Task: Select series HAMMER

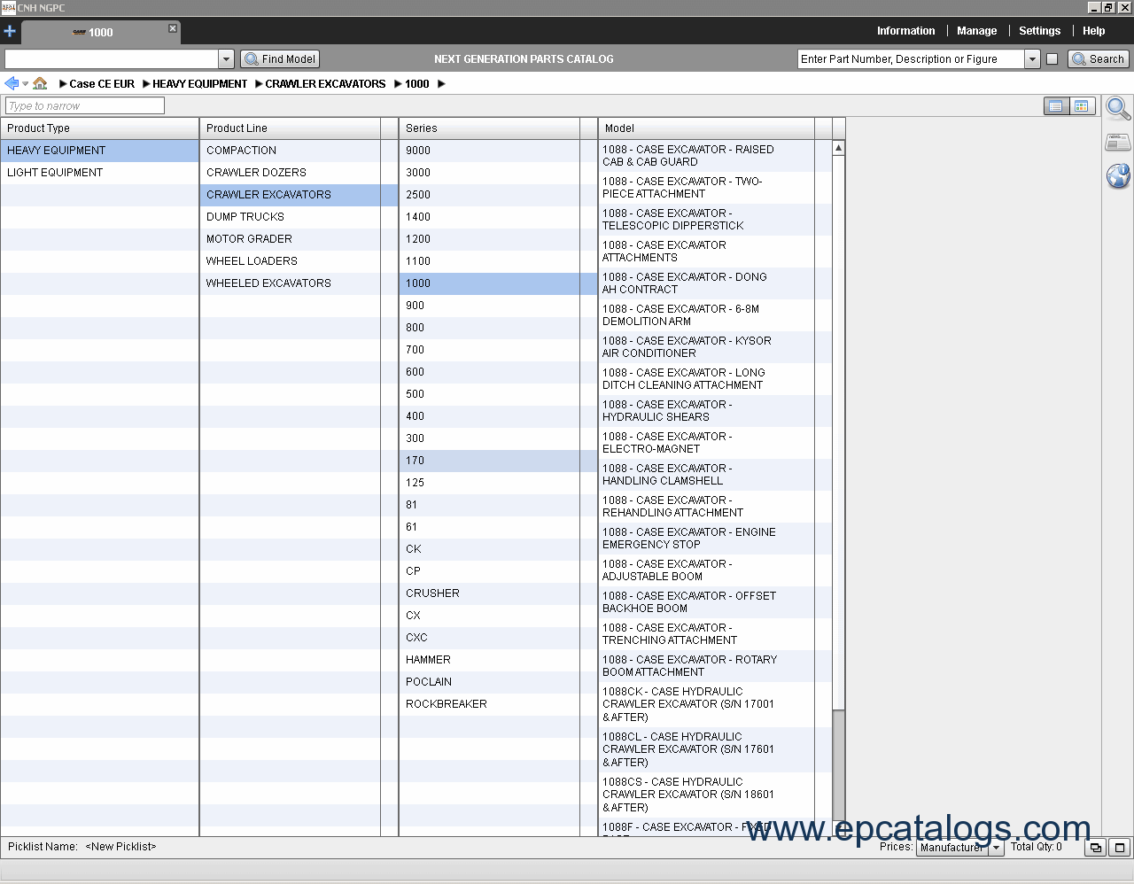Action: pos(498,660)
